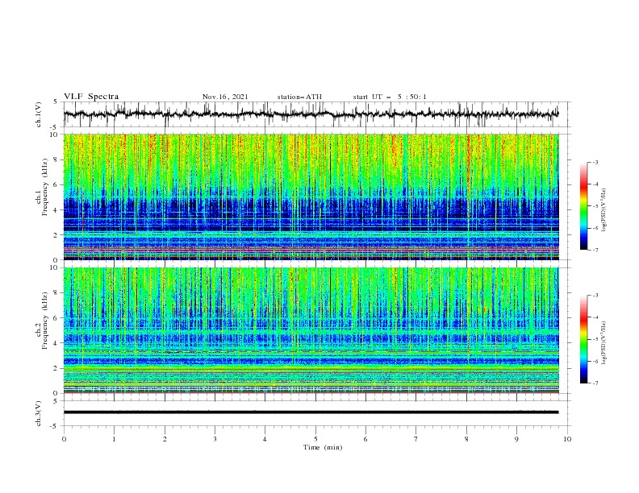This screenshot has width=639, height=493.
Task: Click the time axis tick label '10'
Action: point(567,439)
